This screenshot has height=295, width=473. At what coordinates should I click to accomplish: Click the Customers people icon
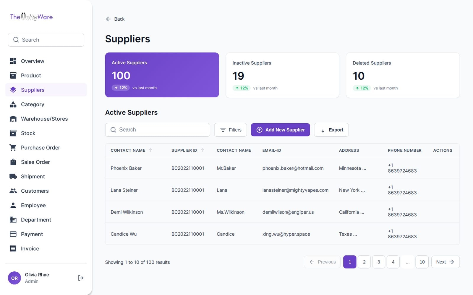pos(13,191)
